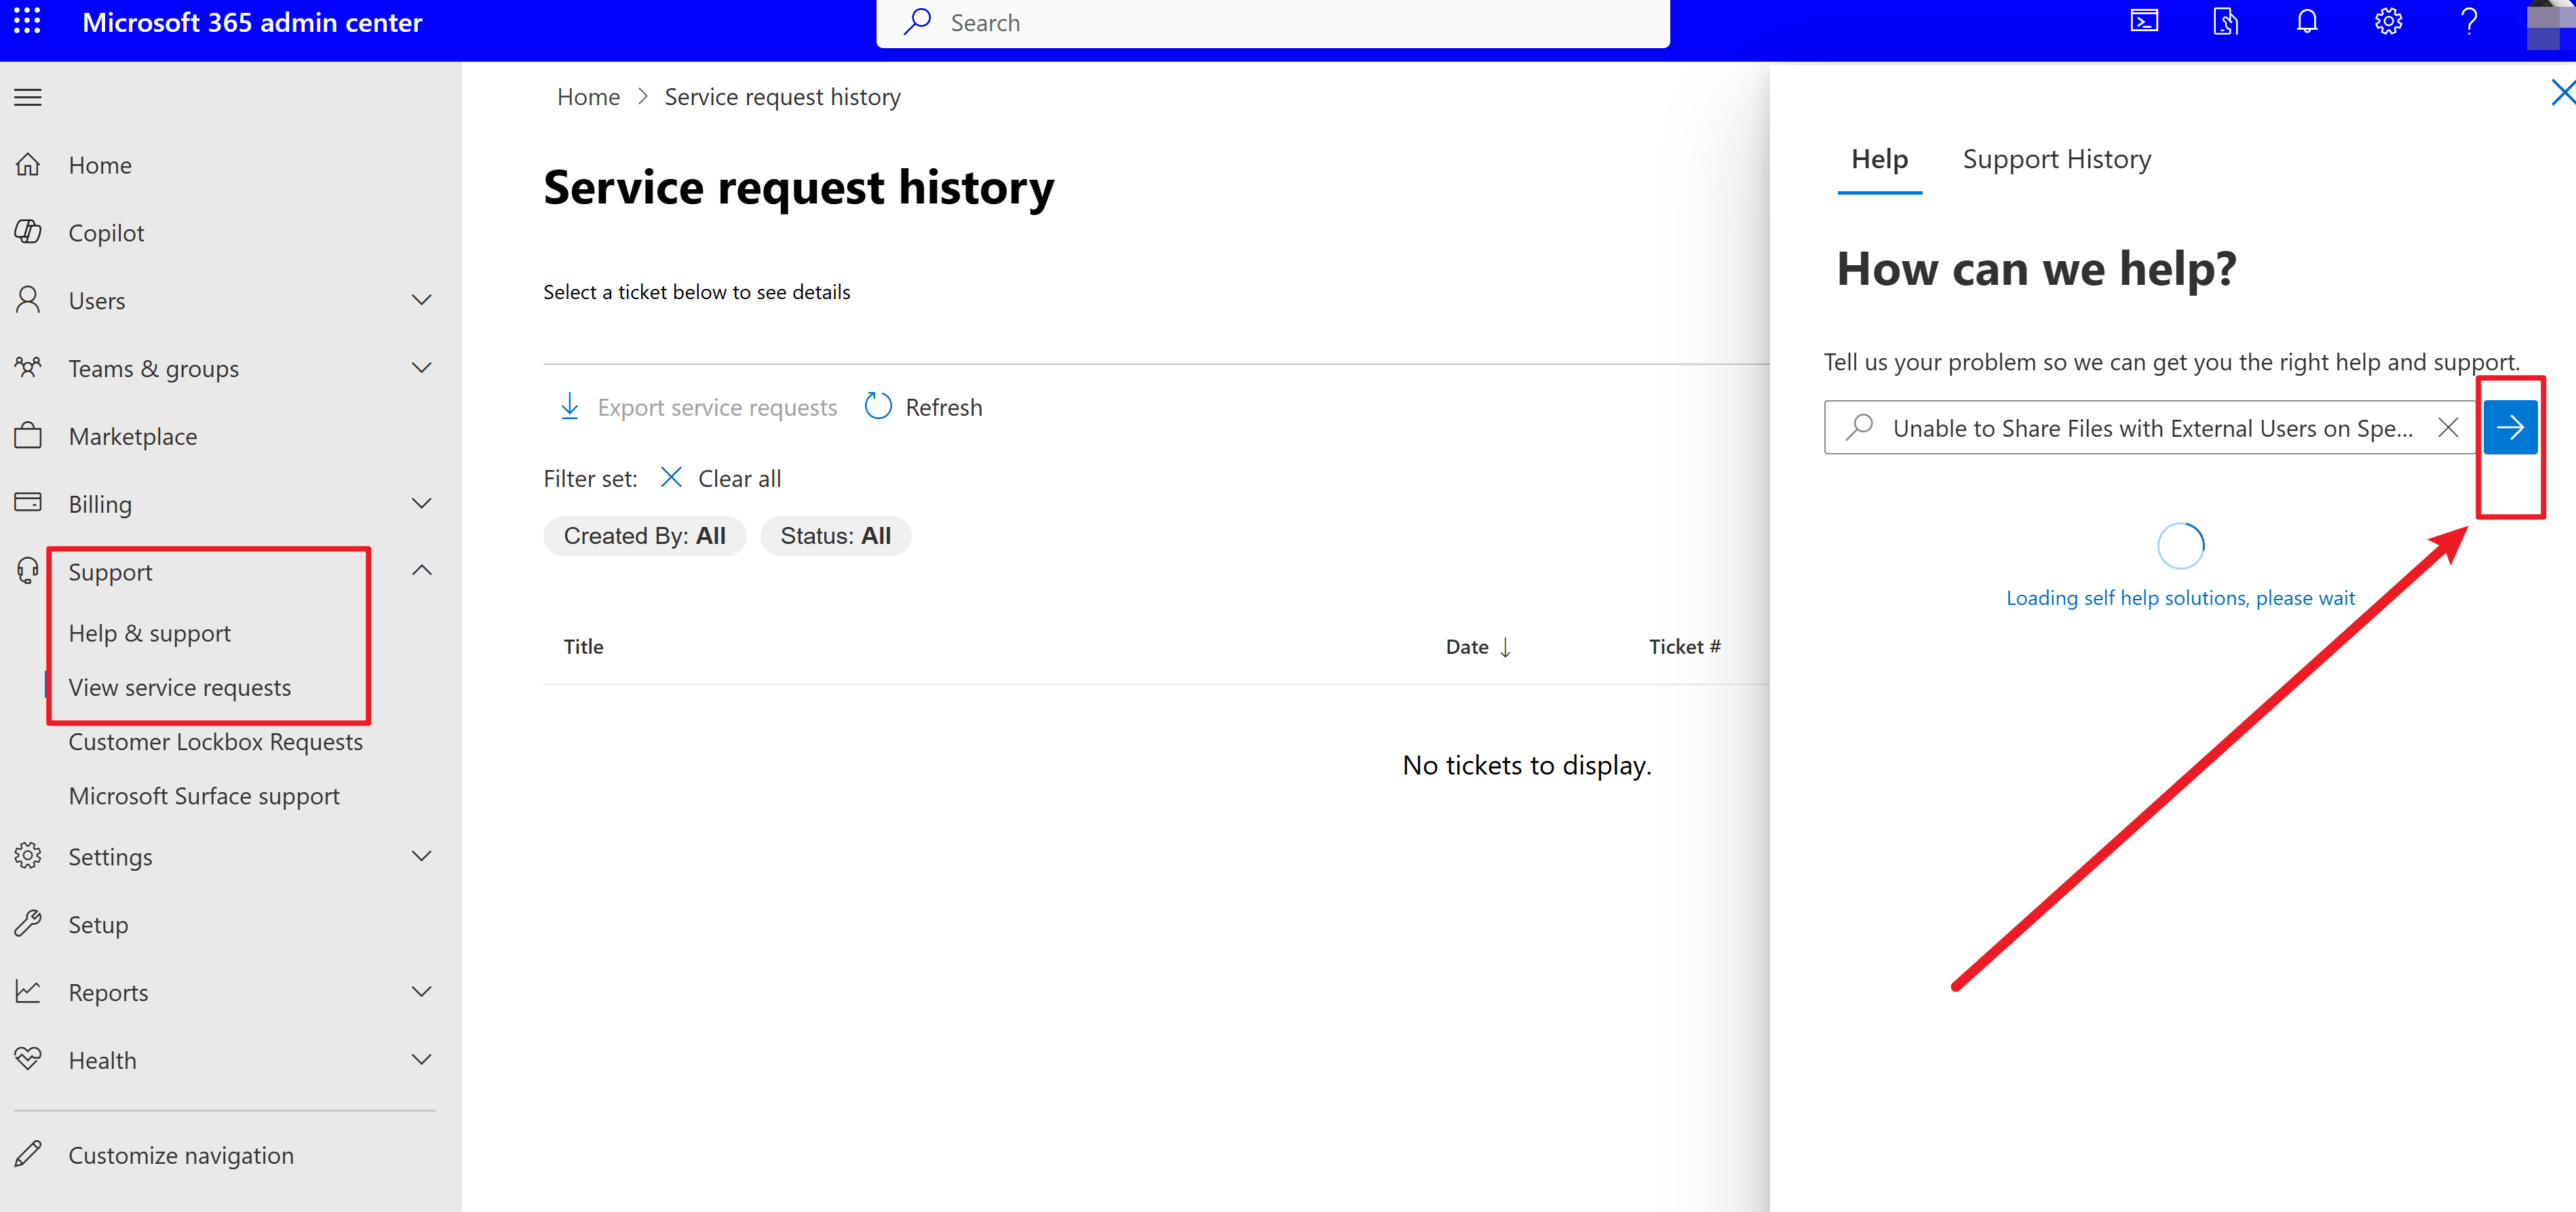Open Marketplace in left navigation
Image resolution: width=2576 pixels, height=1212 pixels.
132,437
